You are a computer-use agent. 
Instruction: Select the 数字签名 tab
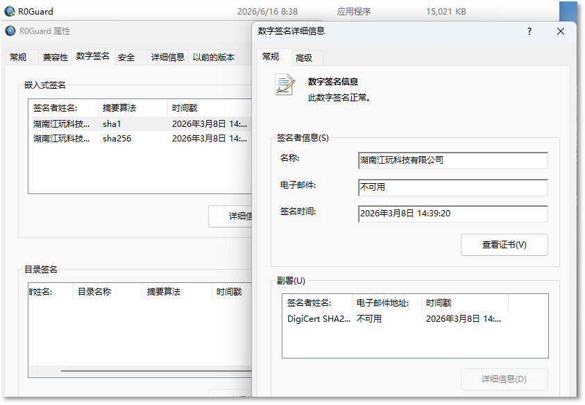point(92,56)
